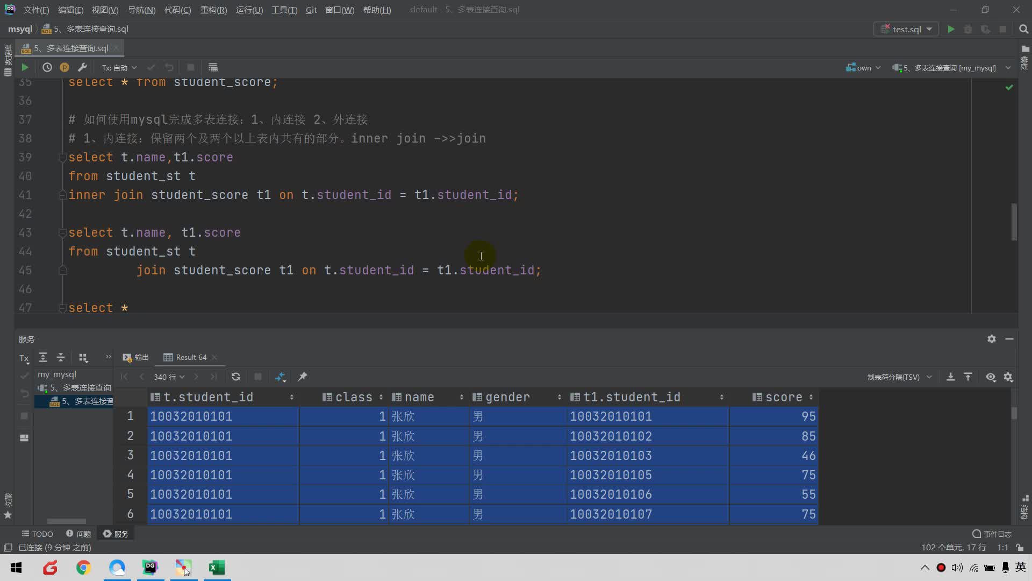Click the msyql breadcrumb

click(20, 29)
